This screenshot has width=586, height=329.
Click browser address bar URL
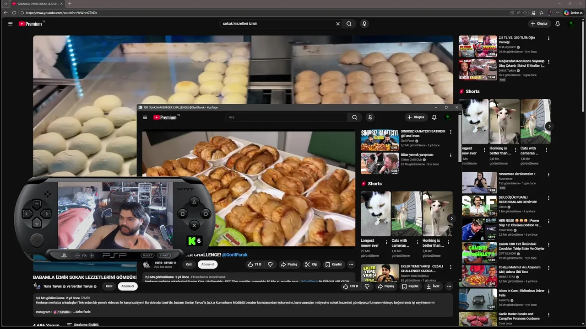coord(61,13)
